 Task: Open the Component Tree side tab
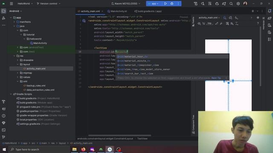tap(193, 125)
